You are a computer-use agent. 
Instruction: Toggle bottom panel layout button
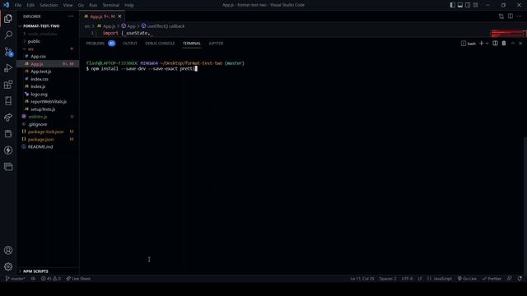460,5
